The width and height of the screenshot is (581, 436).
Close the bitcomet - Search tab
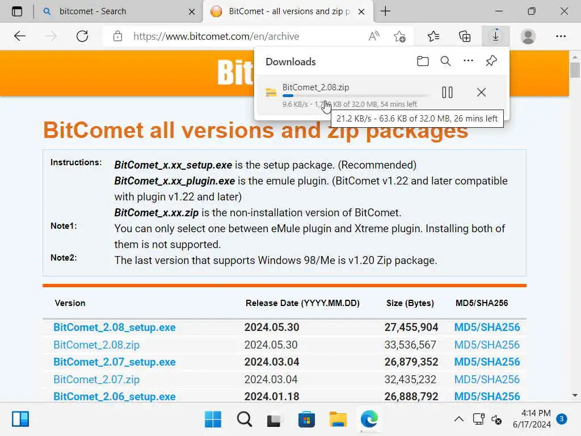(192, 12)
